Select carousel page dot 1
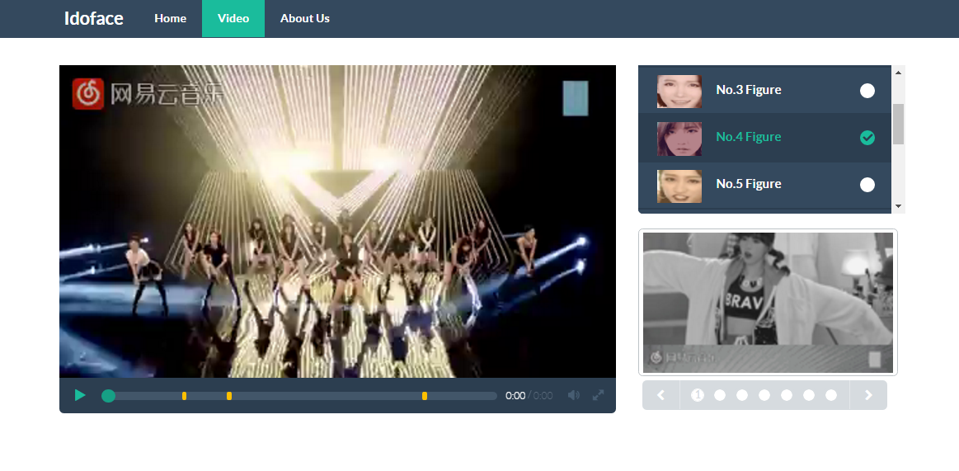The height and width of the screenshot is (471, 959). coord(698,395)
